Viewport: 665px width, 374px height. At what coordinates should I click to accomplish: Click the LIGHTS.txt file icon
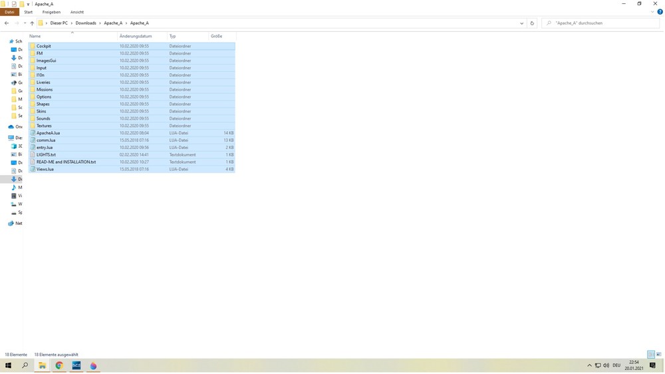pyautogui.click(x=33, y=154)
